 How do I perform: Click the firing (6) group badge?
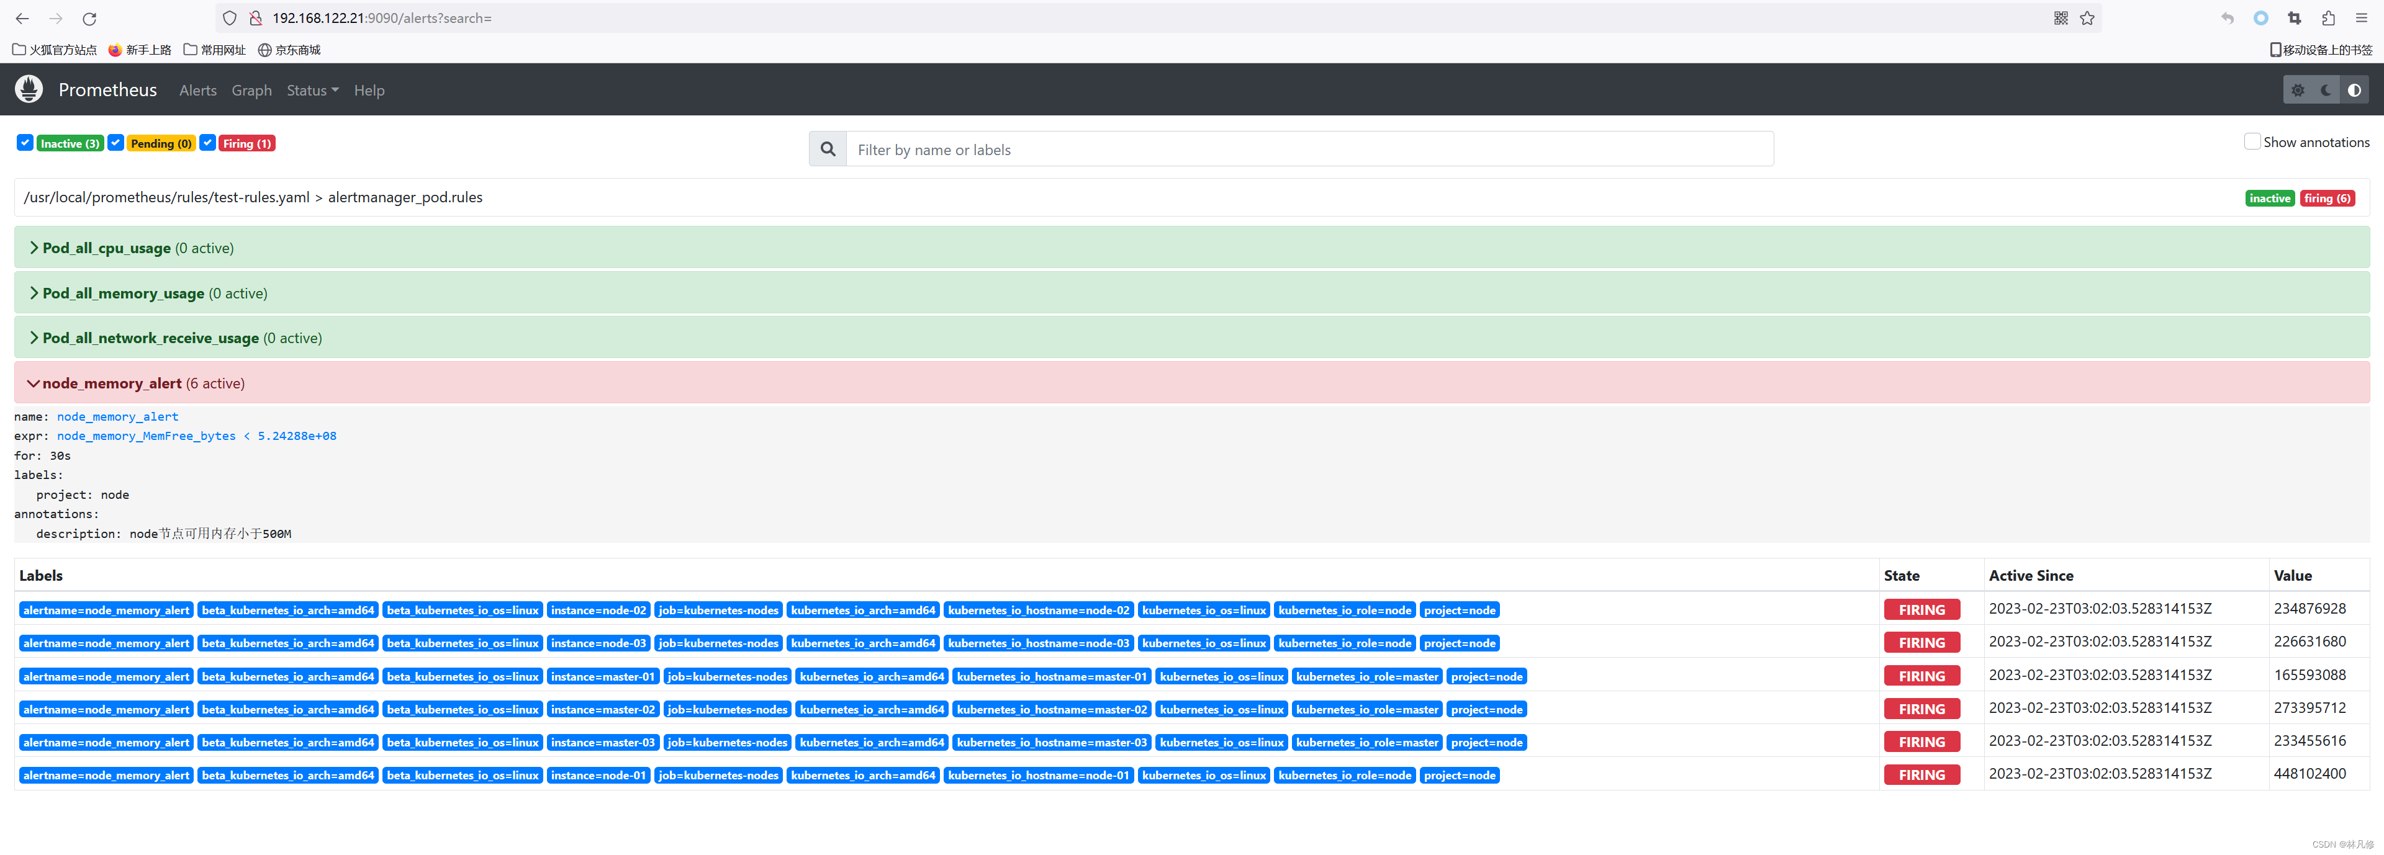tap(2327, 198)
